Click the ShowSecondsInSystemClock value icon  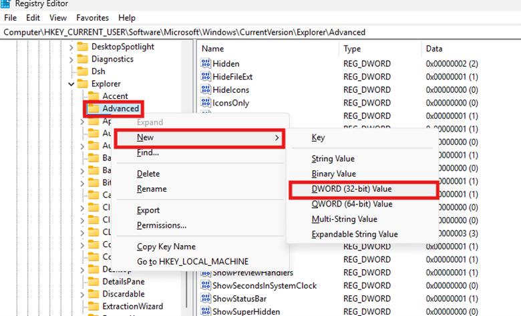pos(206,285)
